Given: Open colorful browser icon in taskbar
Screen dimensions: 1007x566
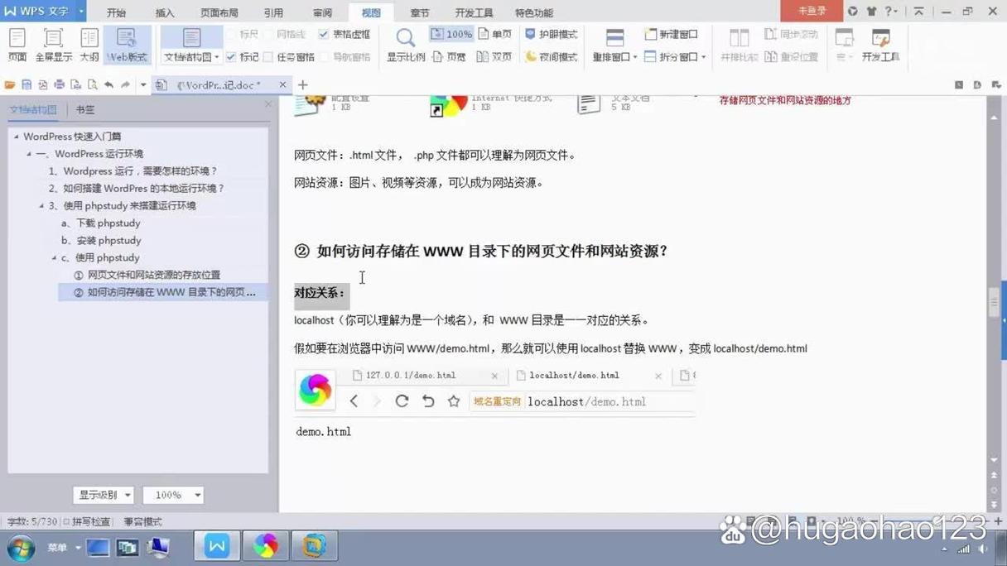Looking at the screenshot, I should (266, 546).
